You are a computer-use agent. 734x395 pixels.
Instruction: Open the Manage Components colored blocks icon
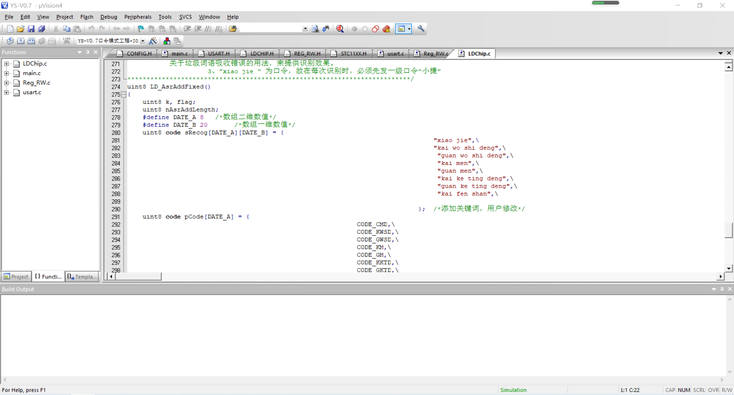pos(167,41)
